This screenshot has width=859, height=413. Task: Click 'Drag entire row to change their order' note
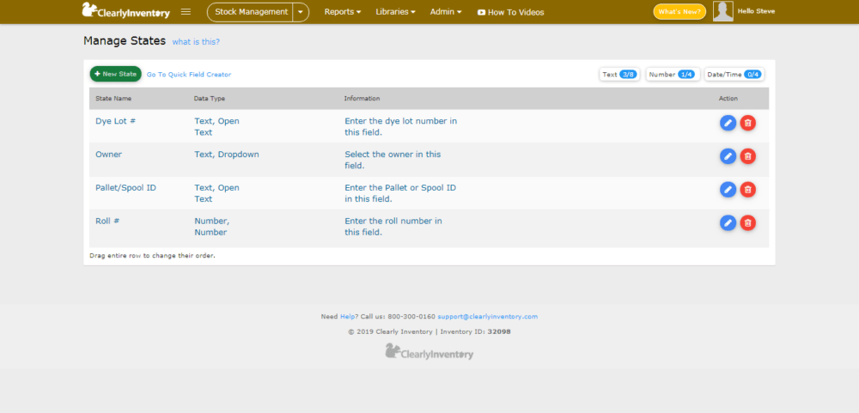coord(152,255)
